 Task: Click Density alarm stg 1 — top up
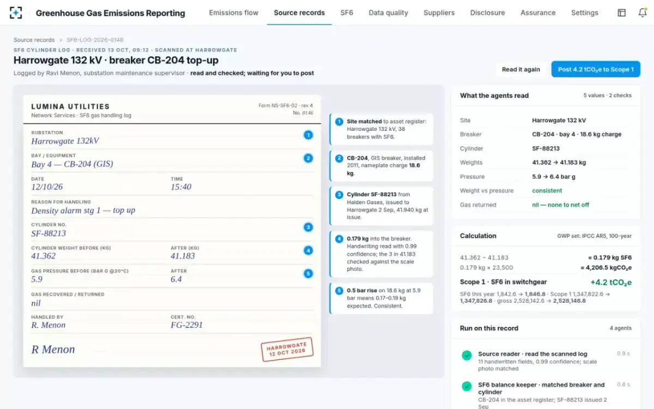pyautogui.click(x=83, y=210)
